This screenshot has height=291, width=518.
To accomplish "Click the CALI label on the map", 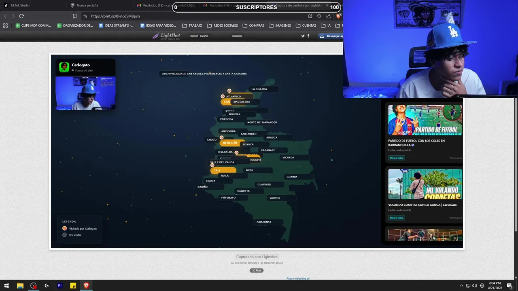I will click(217, 171).
